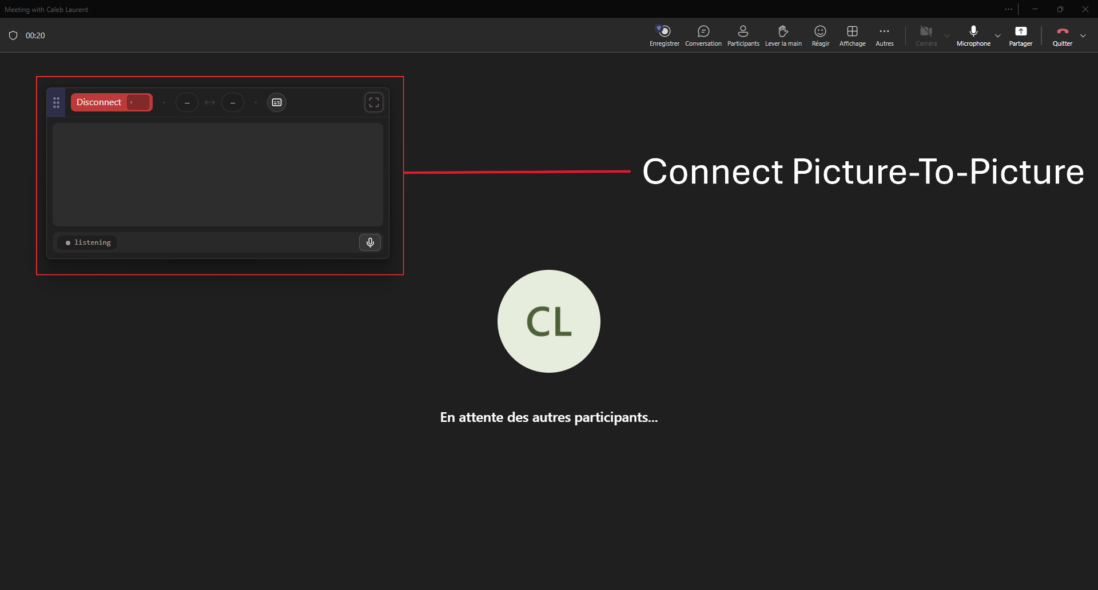Viewport: 1098px width, 590px height.
Task: Expand the Quitter options chevron
Action: coord(1083,35)
